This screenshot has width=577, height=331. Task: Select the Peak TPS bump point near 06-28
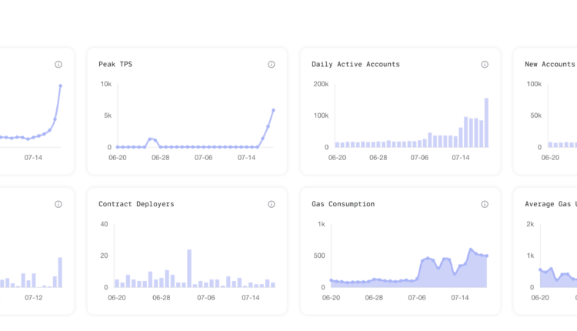point(150,139)
